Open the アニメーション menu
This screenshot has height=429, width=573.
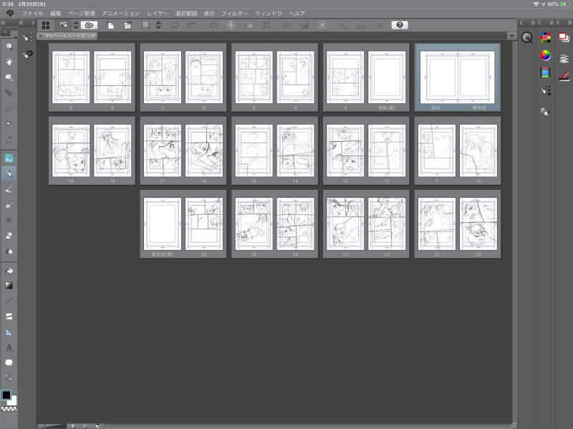tap(121, 14)
